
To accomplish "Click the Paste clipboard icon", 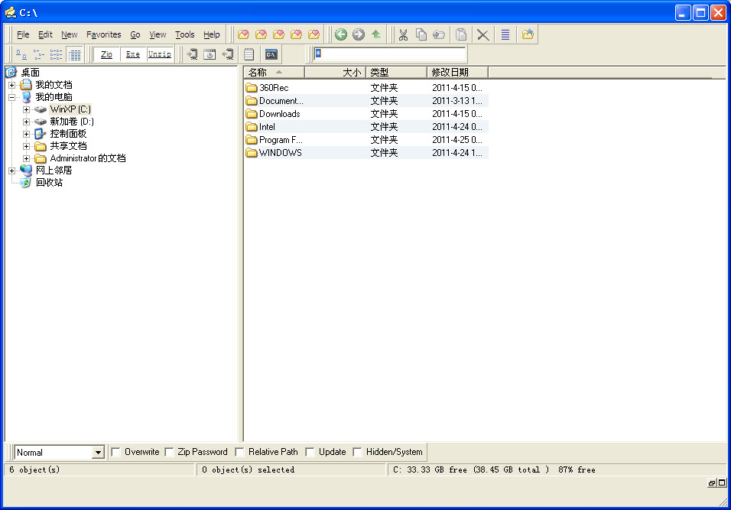I will tap(461, 34).
